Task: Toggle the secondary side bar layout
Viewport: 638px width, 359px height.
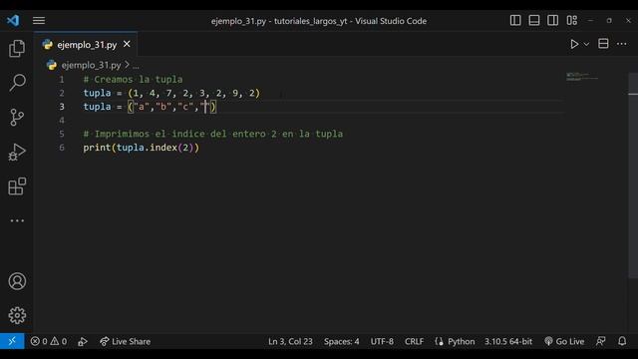Action: pyautogui.click(x=553, y=20)
